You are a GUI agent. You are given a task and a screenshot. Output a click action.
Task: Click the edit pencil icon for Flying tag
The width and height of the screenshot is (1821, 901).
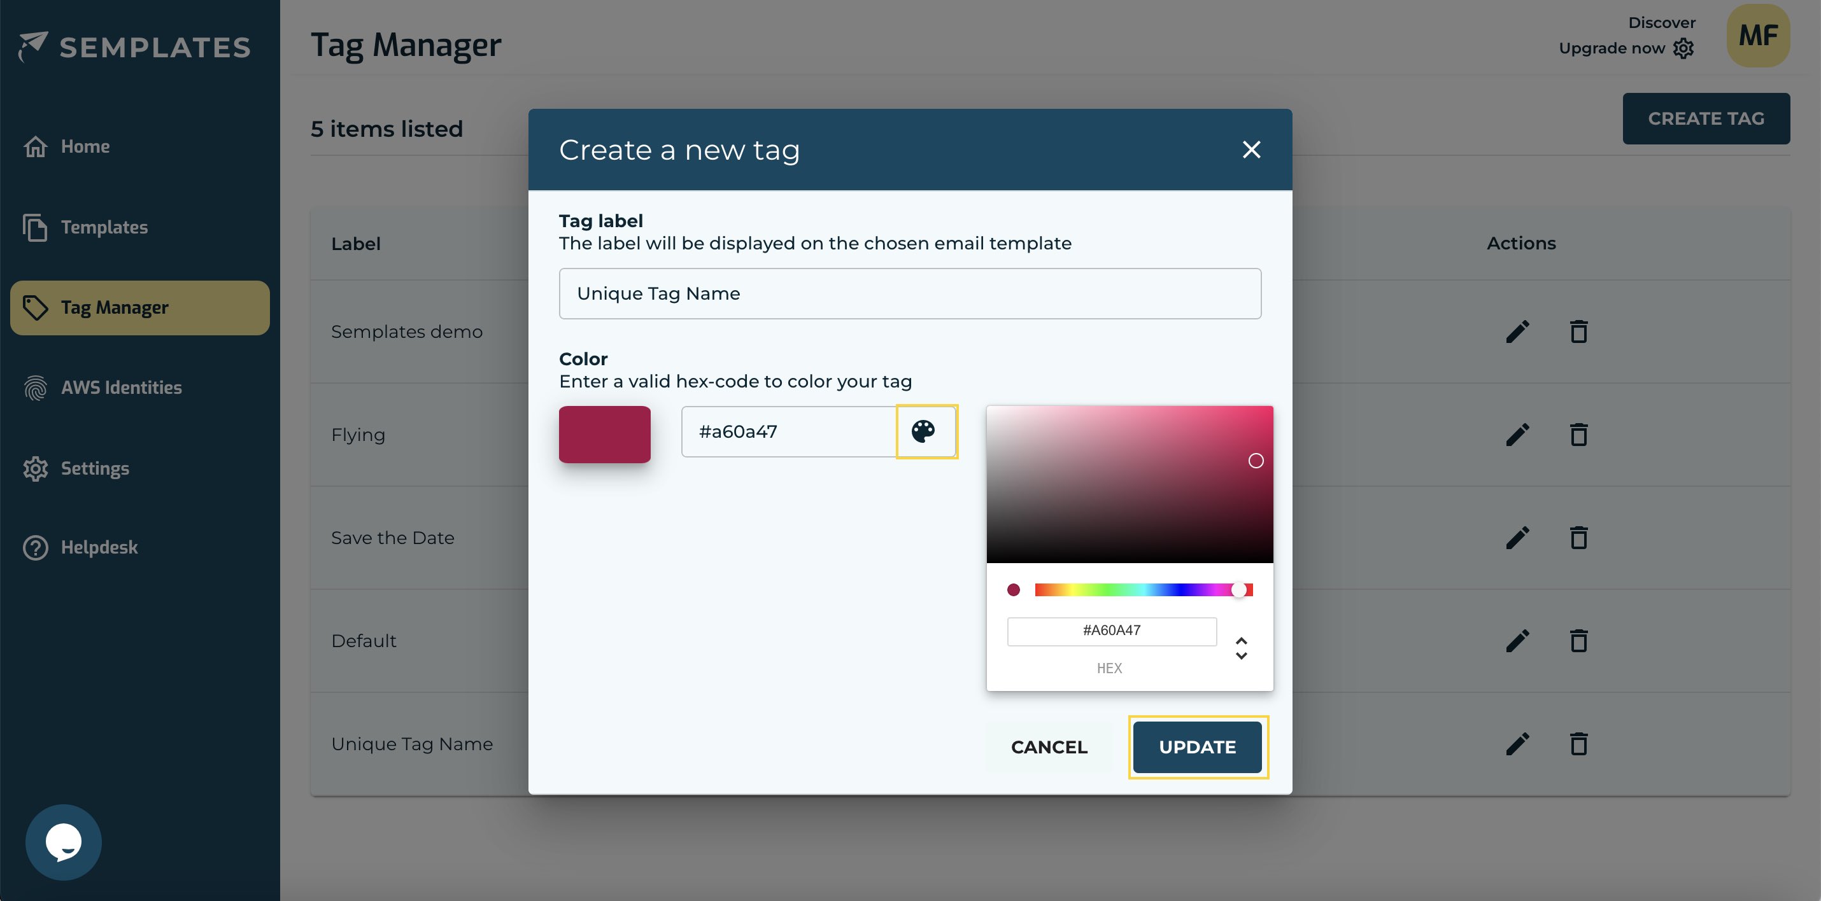pyautogui.click(x=1517, y=433)
